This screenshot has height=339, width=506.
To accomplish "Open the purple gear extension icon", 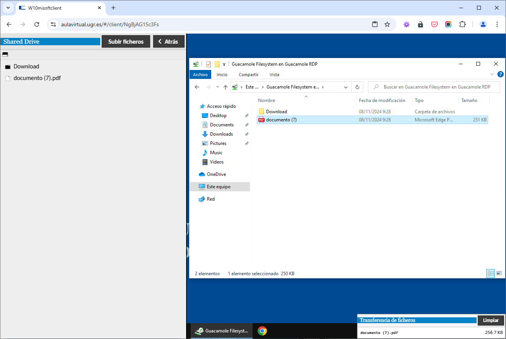I will point(406,24).
